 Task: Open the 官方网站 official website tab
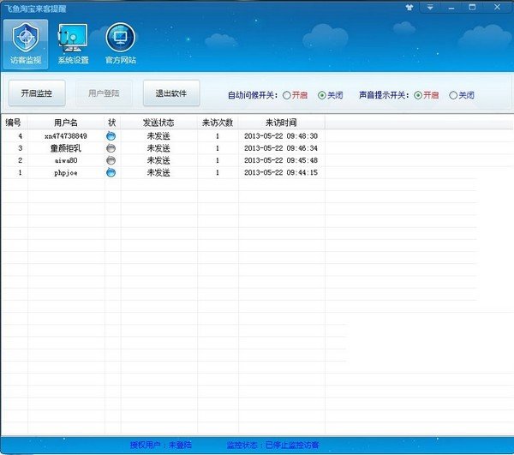(121, 45)
